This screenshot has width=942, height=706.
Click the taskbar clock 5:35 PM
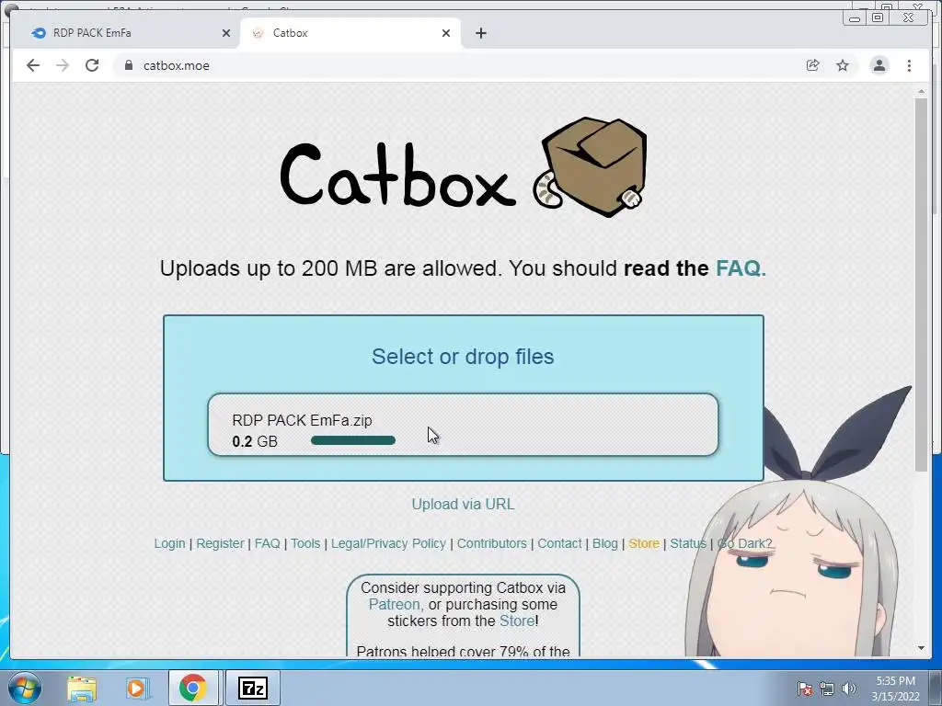coord(895,689)
